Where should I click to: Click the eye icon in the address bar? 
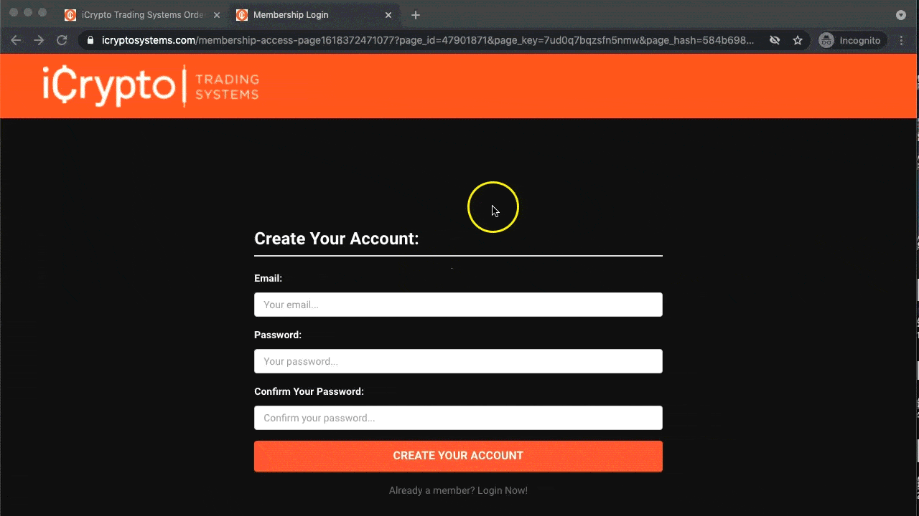pyautogui.click(x=775, y=40)
